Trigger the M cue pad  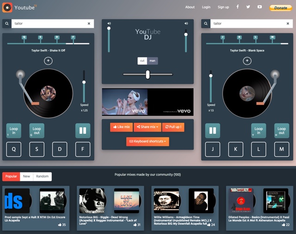tap(282, 149)
